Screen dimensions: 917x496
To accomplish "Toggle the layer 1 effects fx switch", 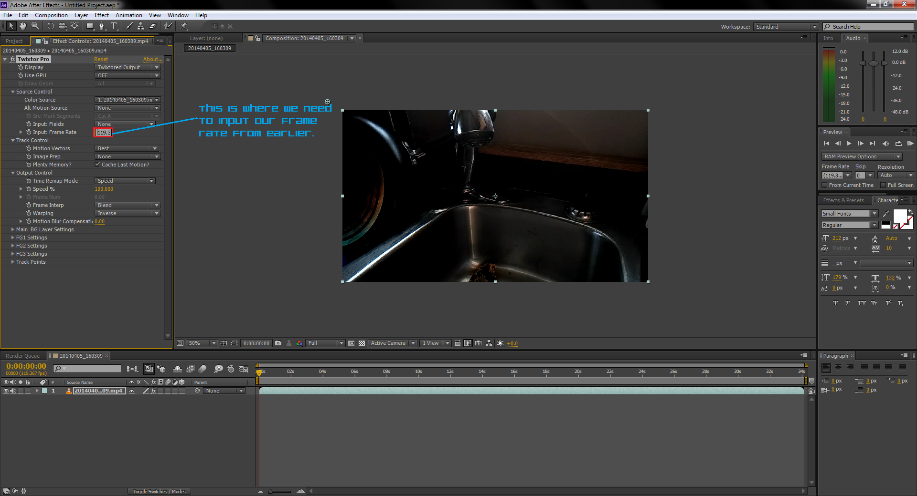I will [154, 391].
